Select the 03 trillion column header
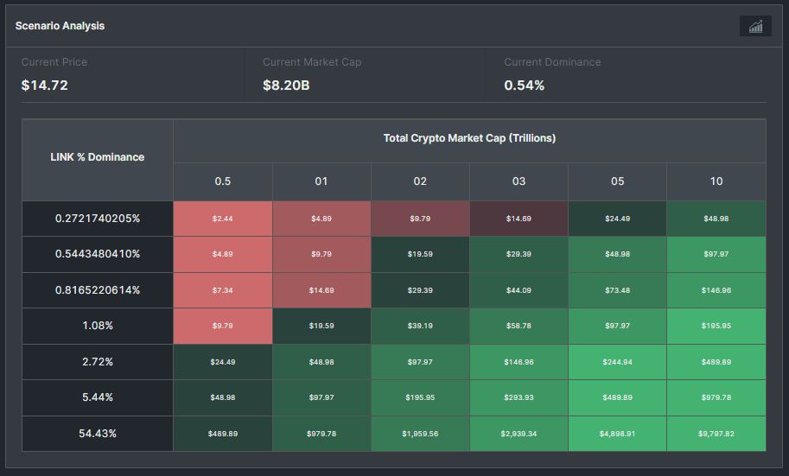 click(x=519, y=181)
